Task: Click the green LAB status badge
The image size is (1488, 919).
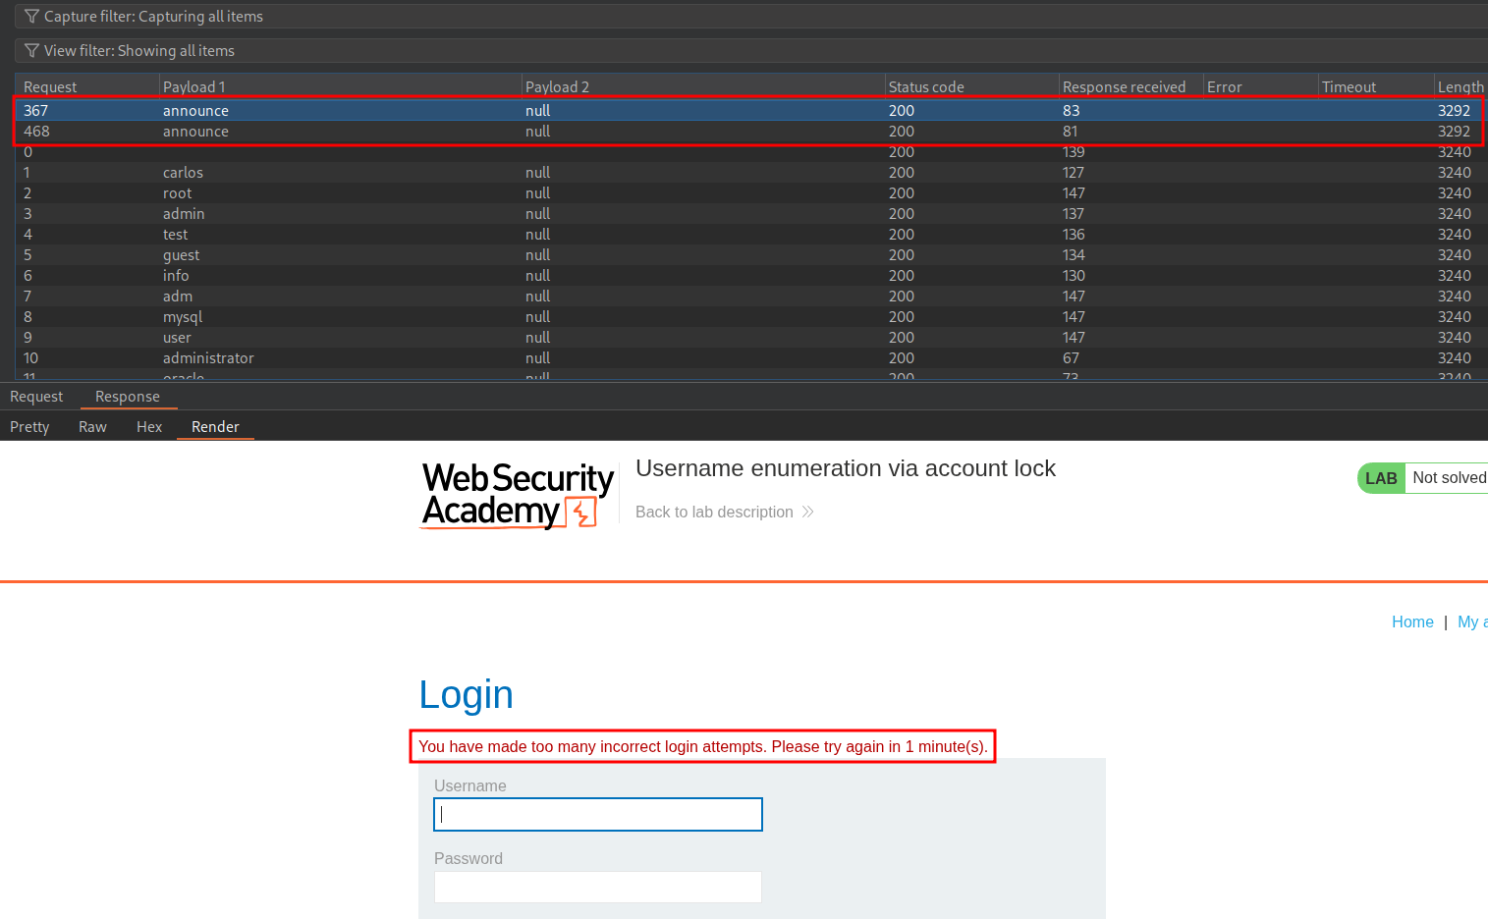Action: [x=1381, y=478]
